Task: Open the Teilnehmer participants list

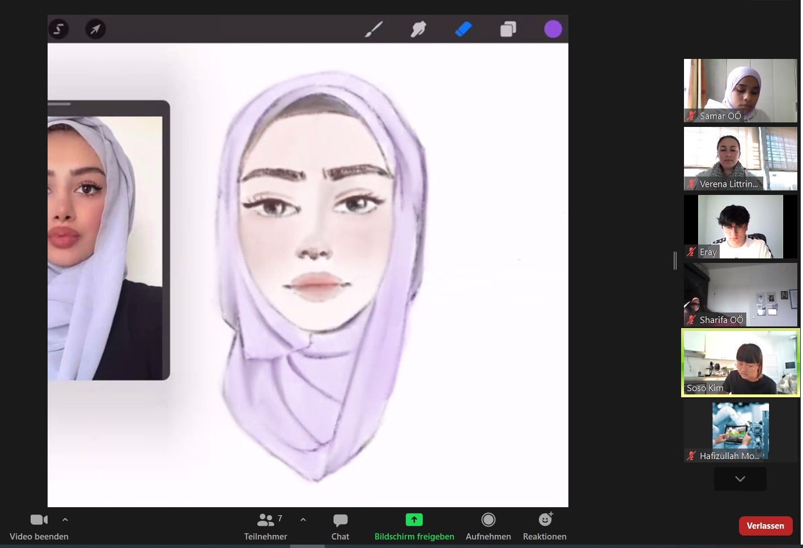Action: click(266, 527)
